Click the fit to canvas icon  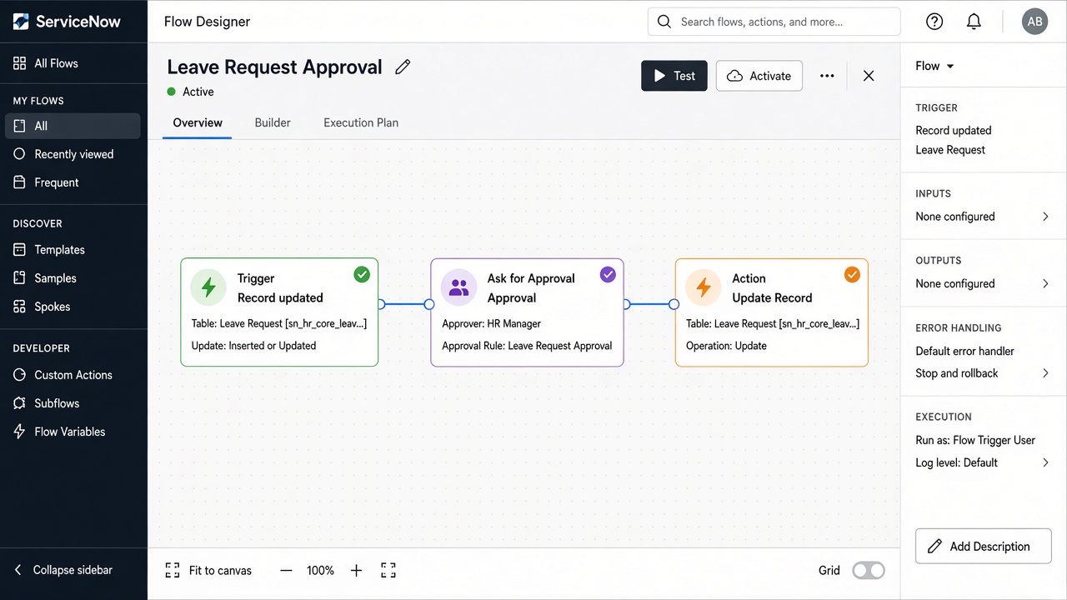[173, 570]
